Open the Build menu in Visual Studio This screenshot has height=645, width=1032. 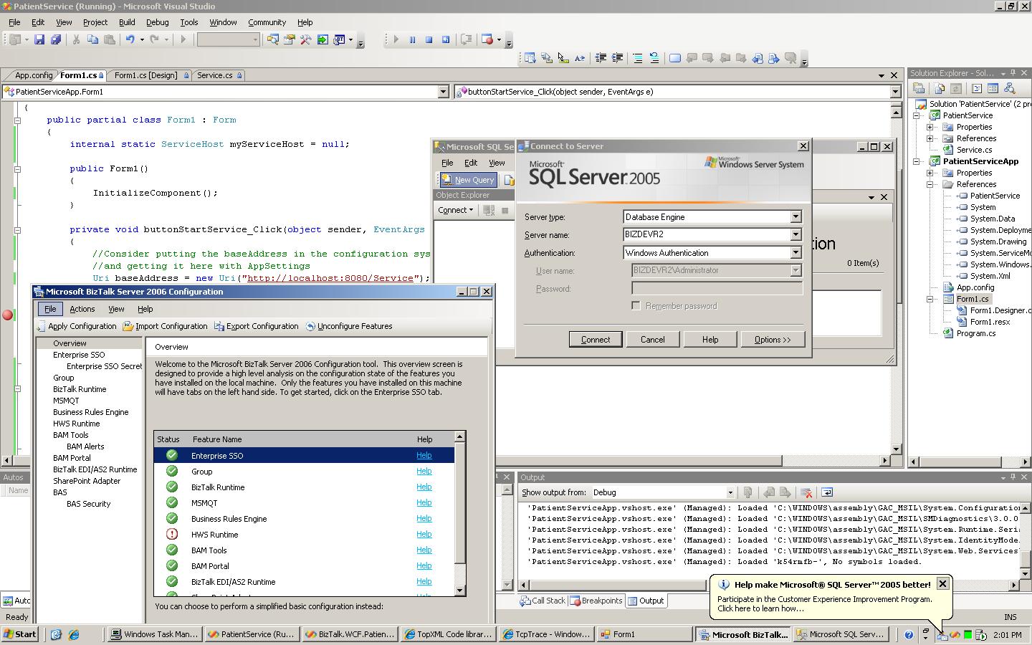pyautogui.click(x=127, y=22)
